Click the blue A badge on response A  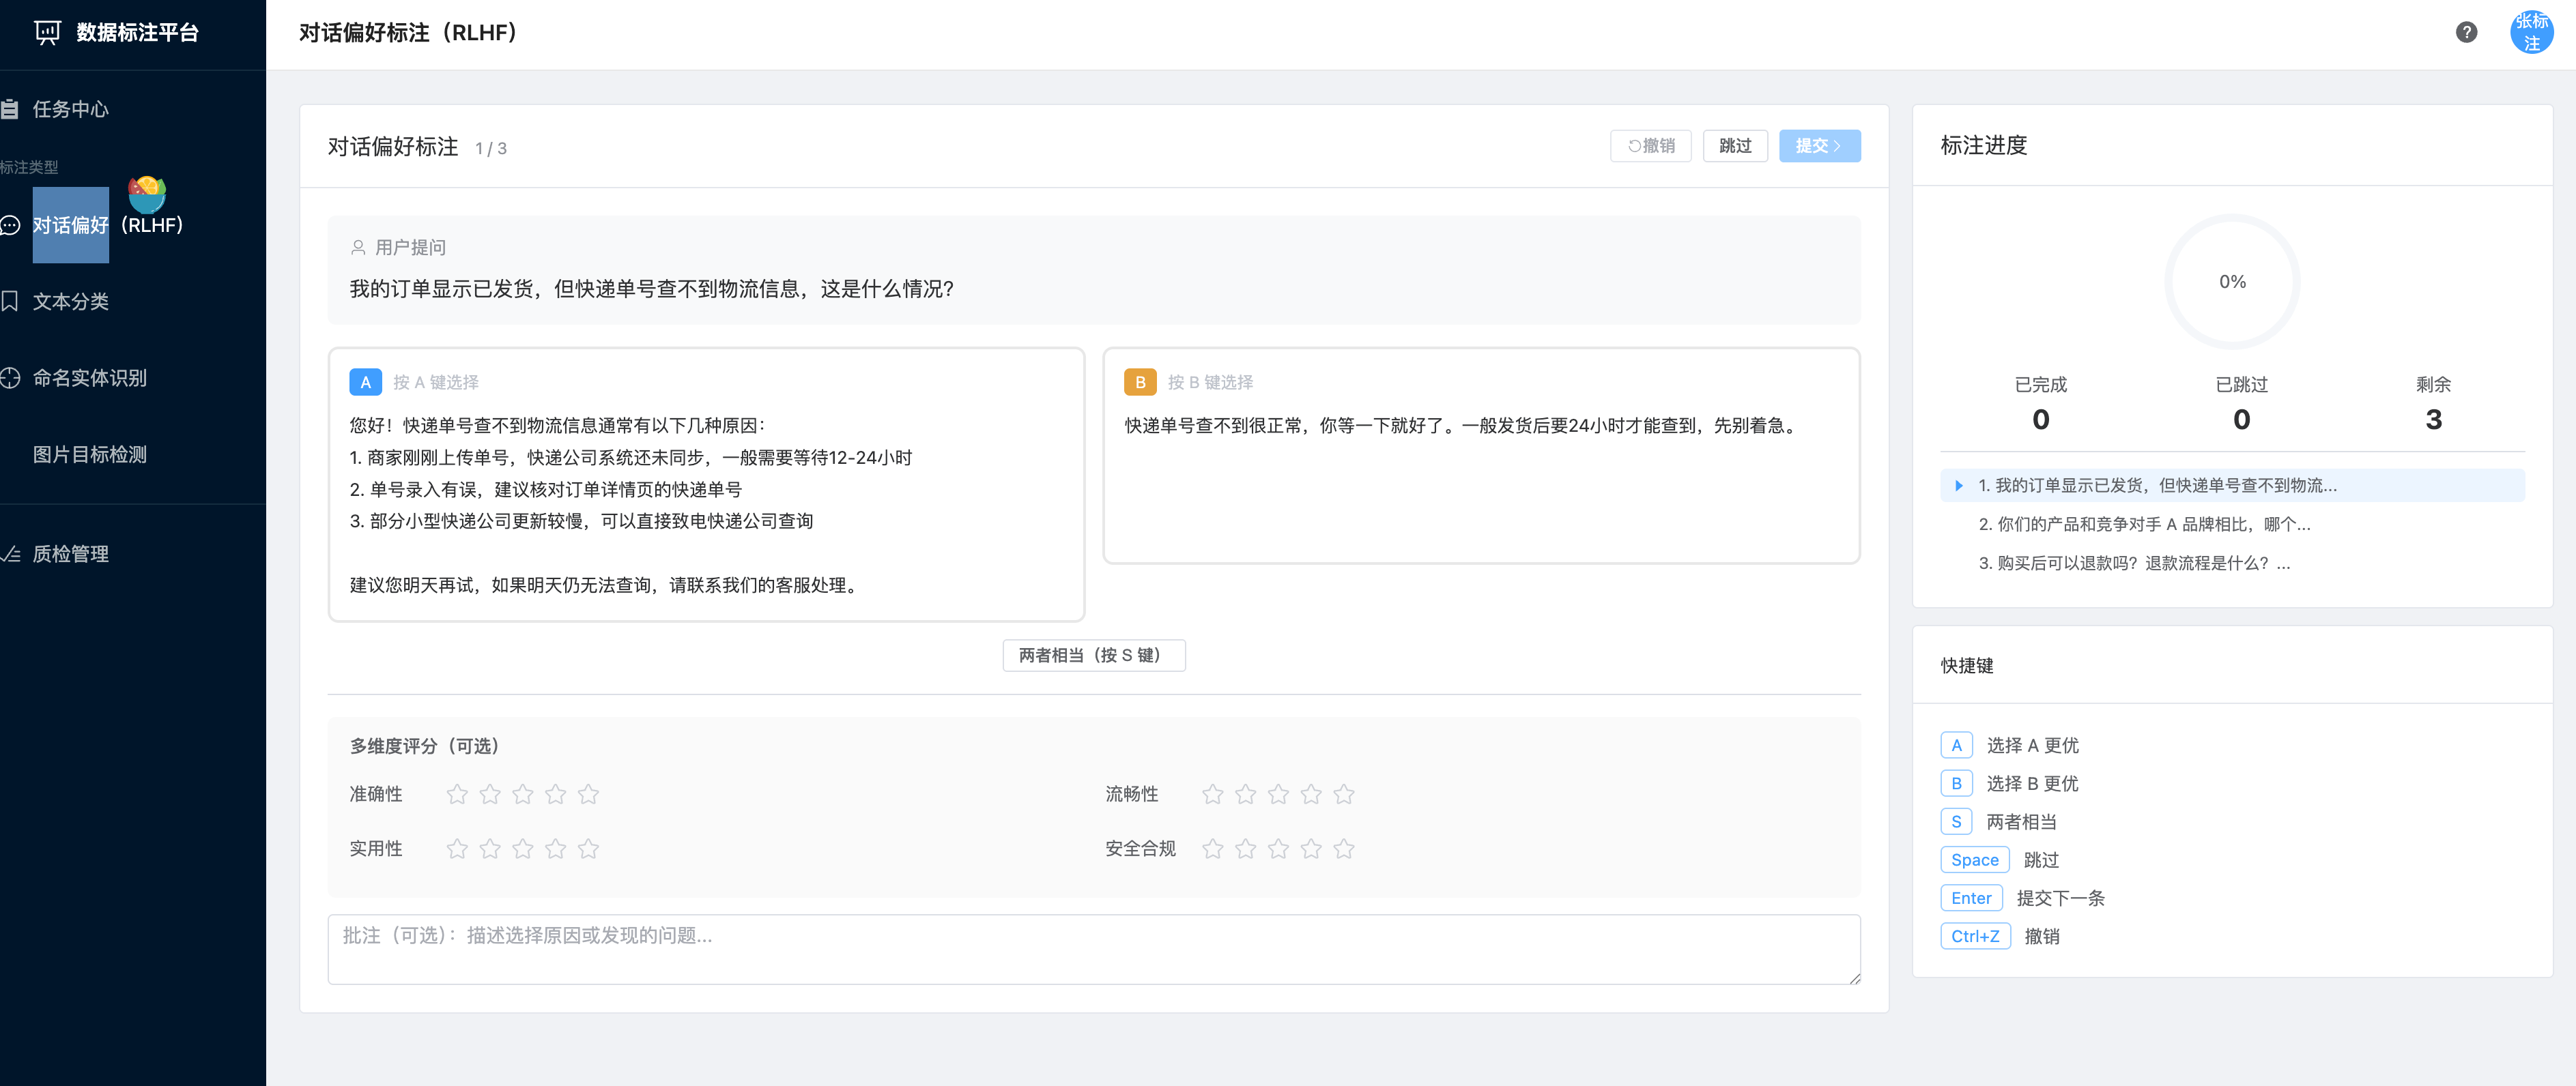point(365,381)
